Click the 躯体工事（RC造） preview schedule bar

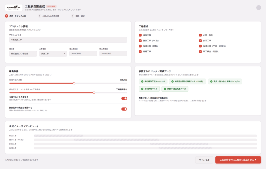(116, 140)
